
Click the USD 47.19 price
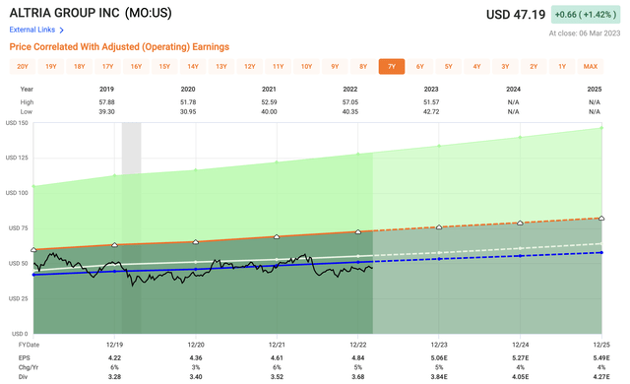coord(516,15)
